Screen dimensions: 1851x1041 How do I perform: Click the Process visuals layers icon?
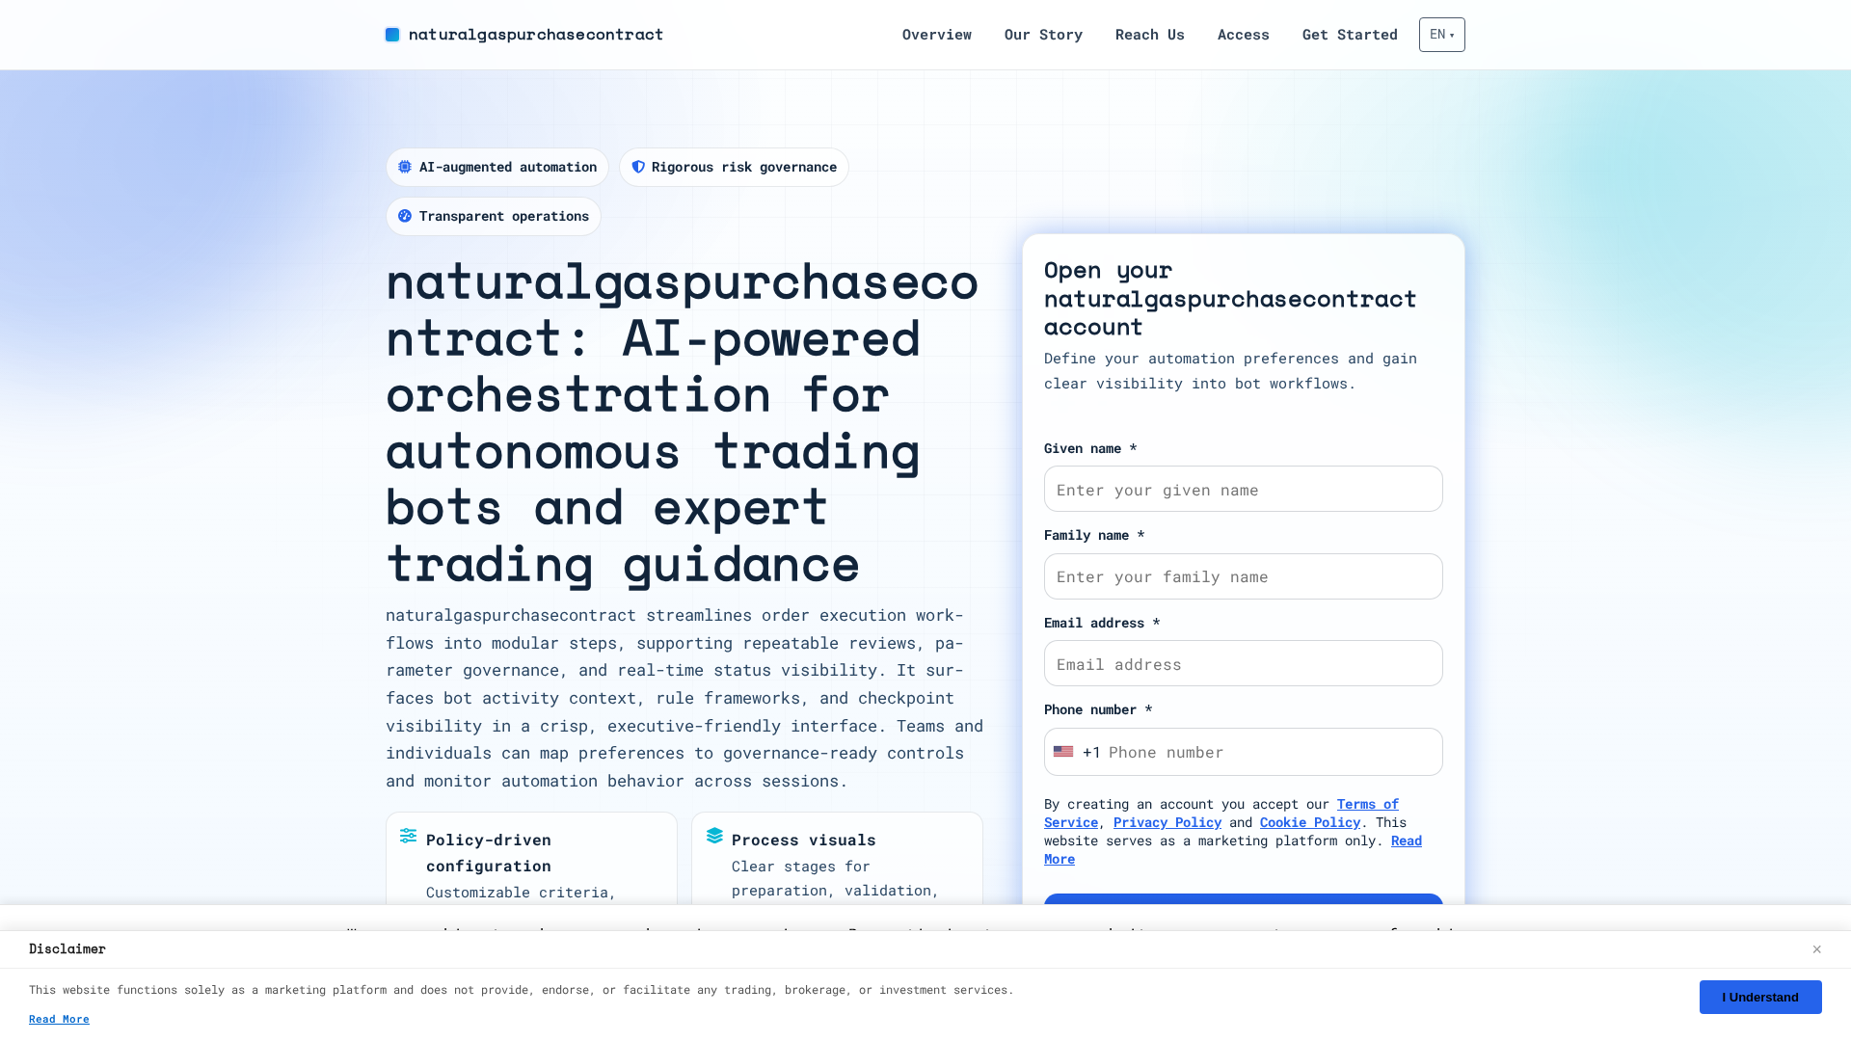(x=714, y=836)
